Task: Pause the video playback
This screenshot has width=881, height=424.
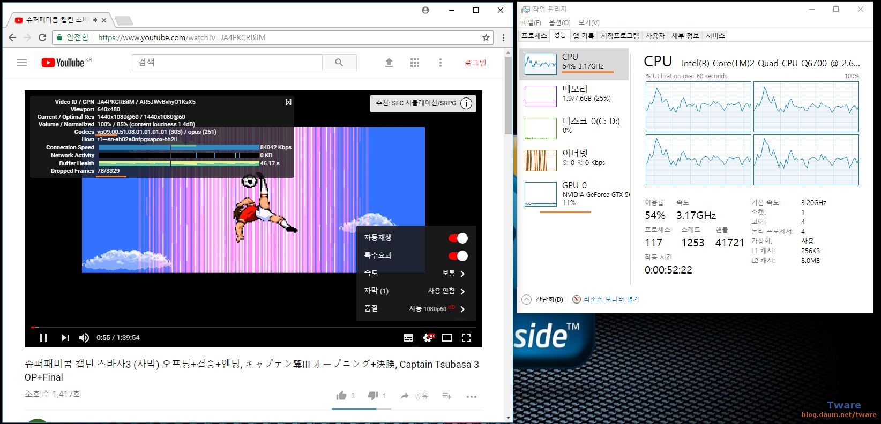Action: [44, 338]
